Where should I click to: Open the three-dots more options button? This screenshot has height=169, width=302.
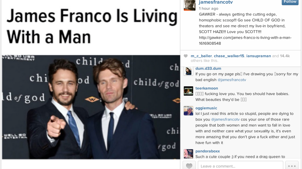click(x=292, y=166)
